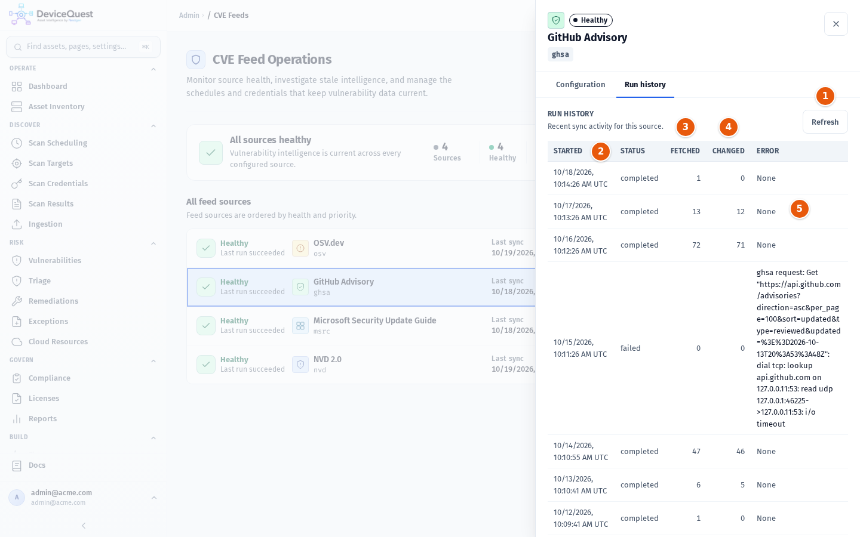Select the Run history tab
The width and height of the screenshot is (860, 537).
pos(645,85)
